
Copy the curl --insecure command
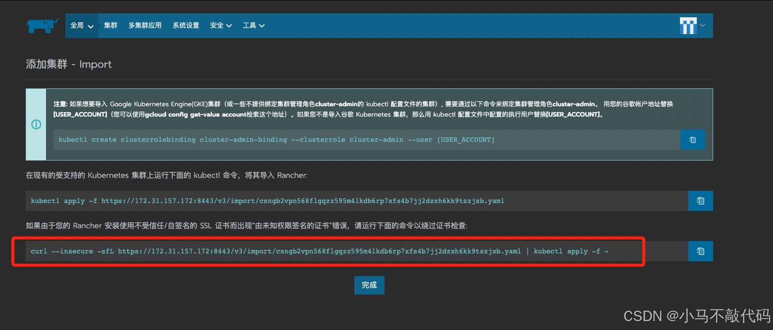(x=701, y=251)
